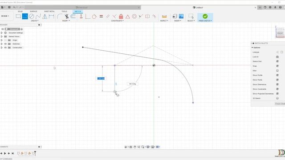Click the Finish Sketch button in palette

tap(280, 104)
